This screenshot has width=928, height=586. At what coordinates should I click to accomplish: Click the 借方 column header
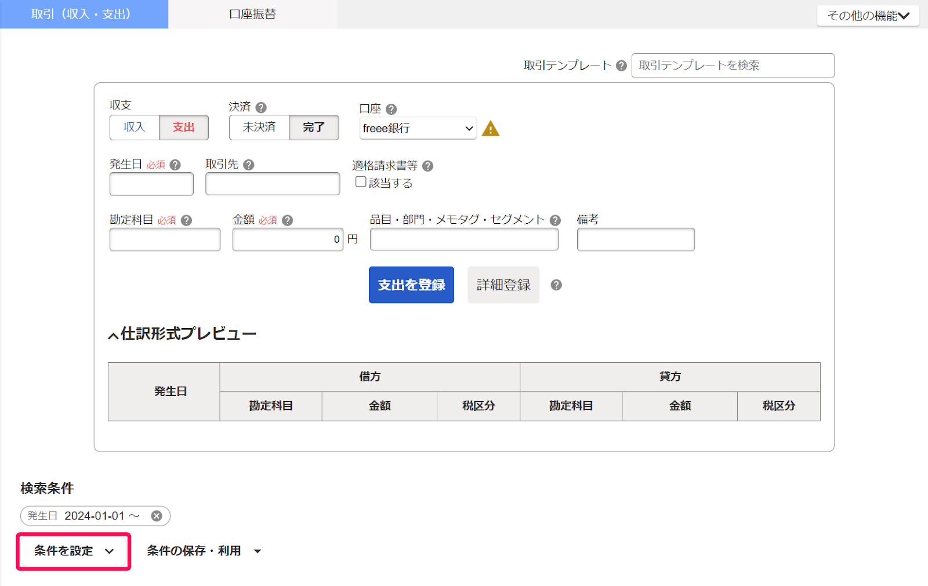tap(370, 377)
